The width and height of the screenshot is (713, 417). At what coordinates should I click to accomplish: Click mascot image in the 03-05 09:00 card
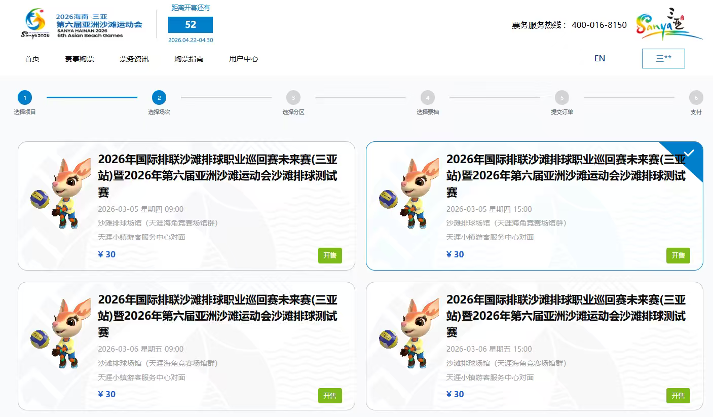[55, 194]
